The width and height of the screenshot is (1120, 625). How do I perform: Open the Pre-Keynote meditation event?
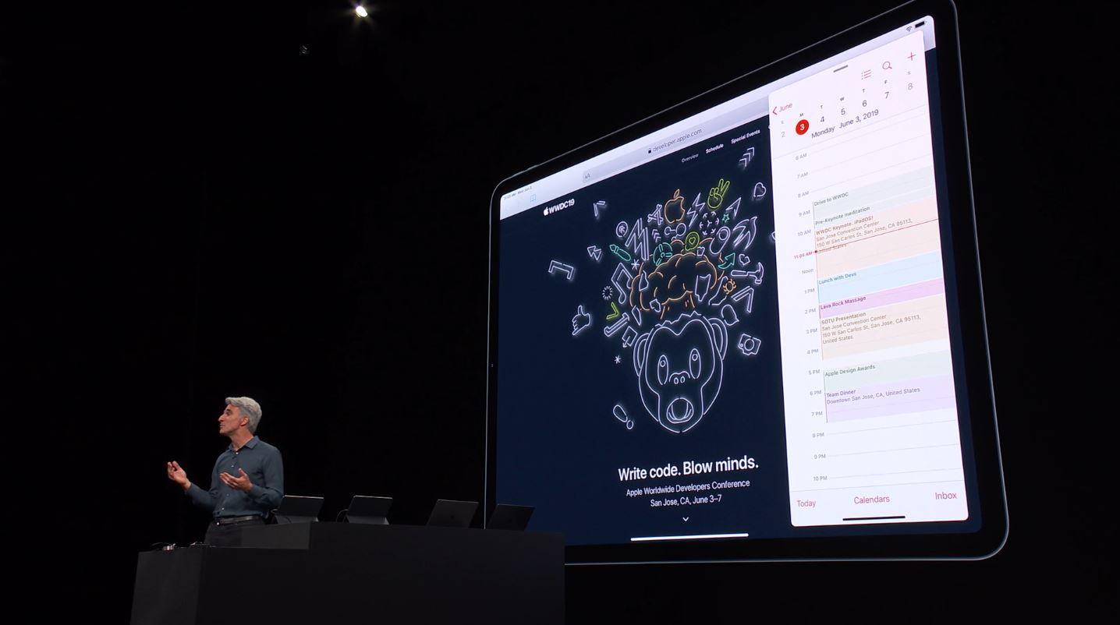[874, 208]
